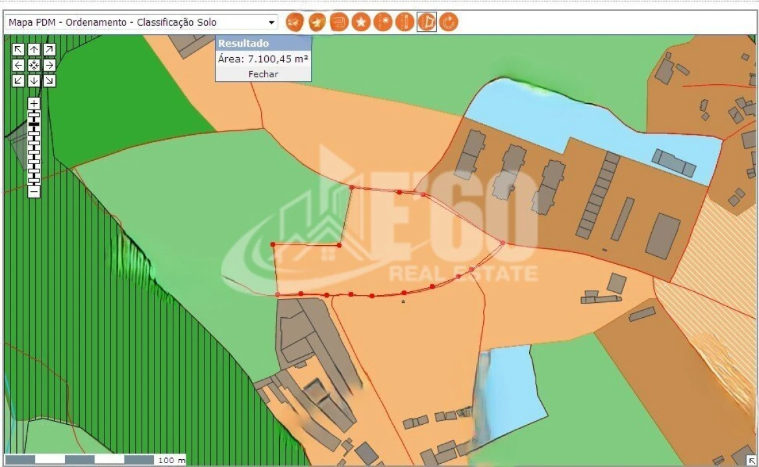The width and height of the screenshot is (759, 467).
Task: Click the circular refresh arrow icon
Action: click(x=449, y=23)
